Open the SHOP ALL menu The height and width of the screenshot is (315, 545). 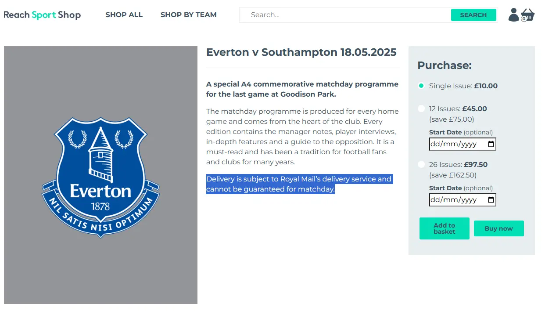pyautogui.click(x=124, y=15)
